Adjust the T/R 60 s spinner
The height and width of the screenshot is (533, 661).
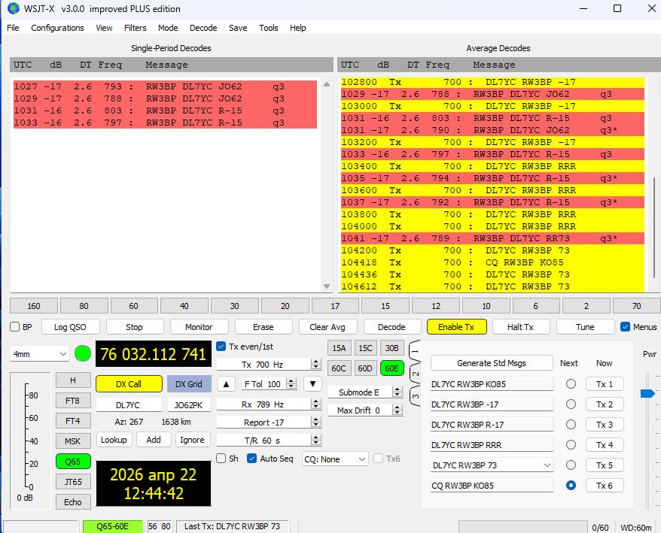pos(315,441)
